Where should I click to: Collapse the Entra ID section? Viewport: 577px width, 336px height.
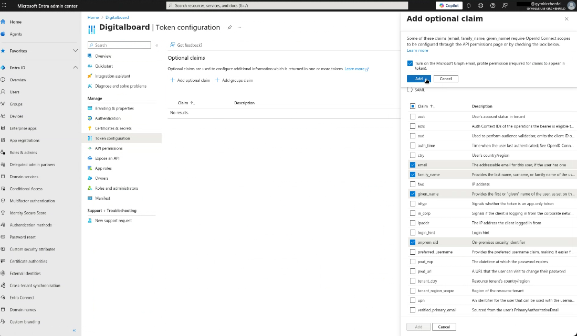[x=75, y=67]
